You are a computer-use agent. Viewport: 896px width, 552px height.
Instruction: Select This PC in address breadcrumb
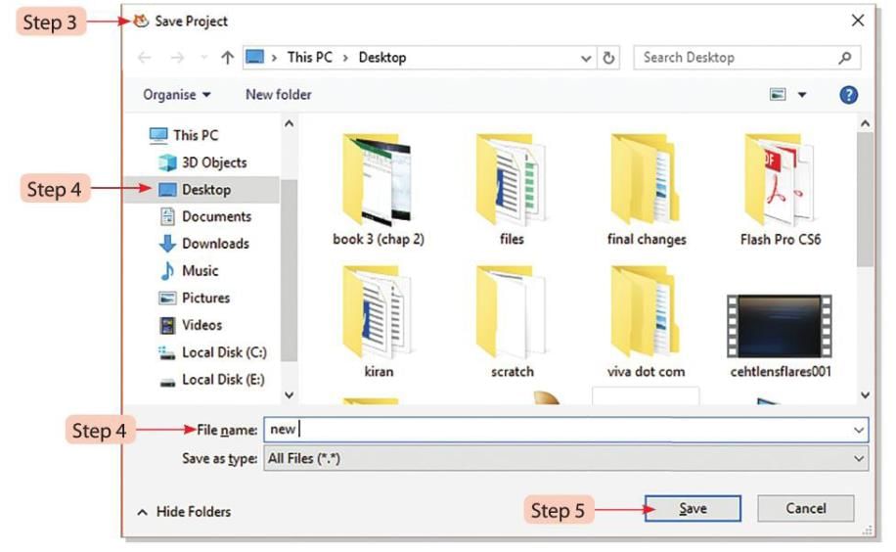pos(310,57)
